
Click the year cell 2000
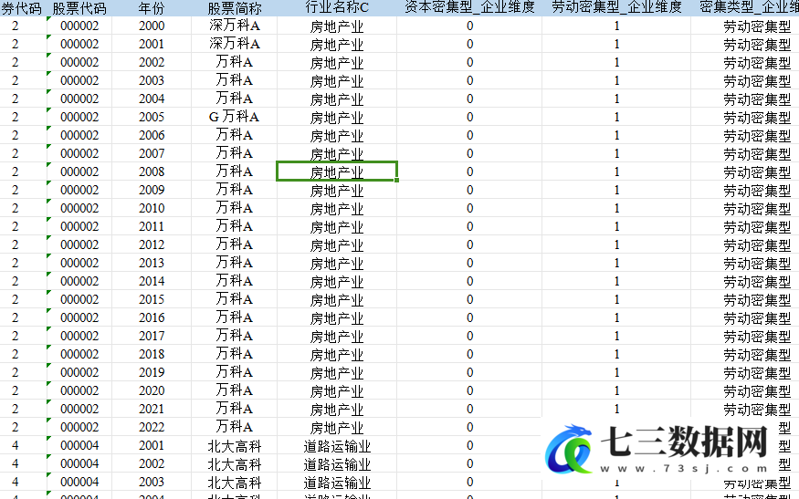(x=152, y=26)
